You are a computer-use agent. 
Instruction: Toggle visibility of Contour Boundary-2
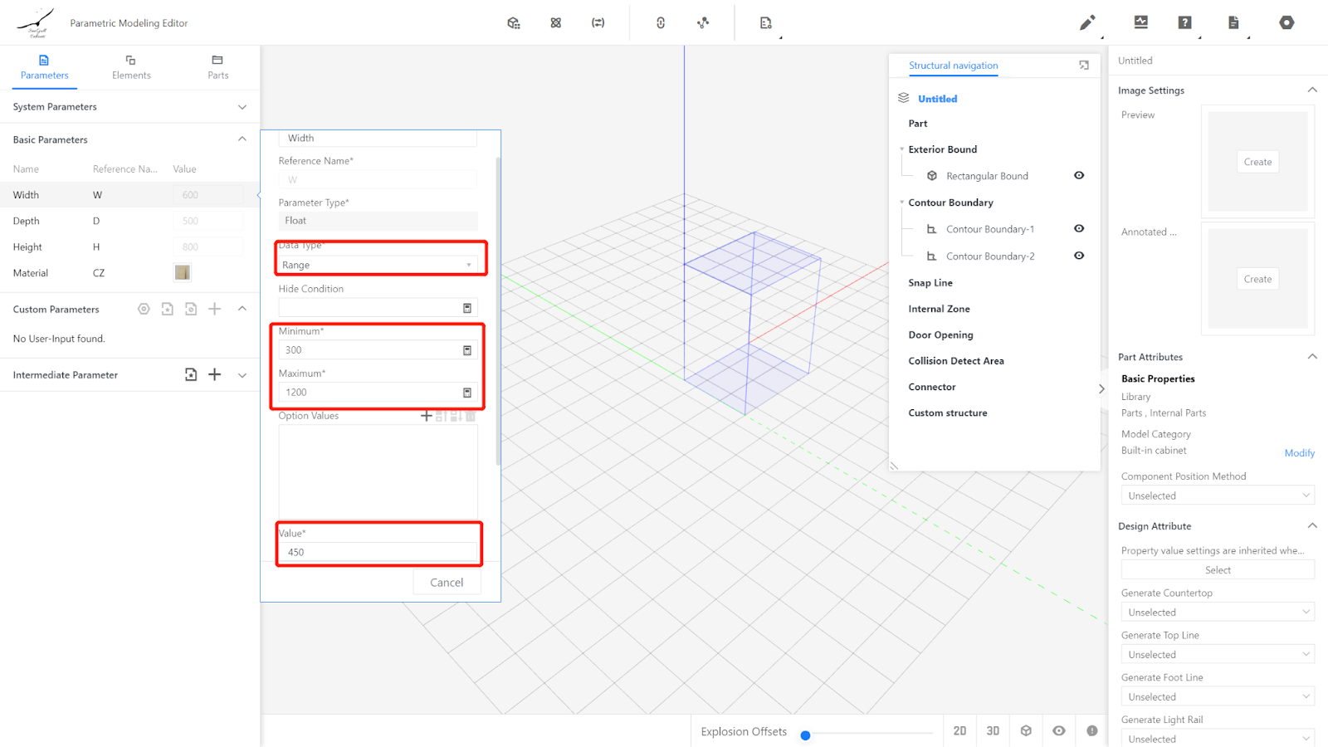pos(1079,256)
